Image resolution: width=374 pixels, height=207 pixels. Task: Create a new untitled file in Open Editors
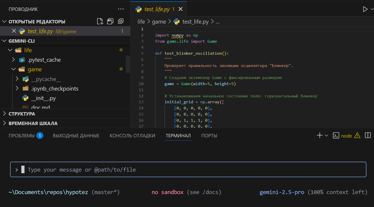coord(100,21)
